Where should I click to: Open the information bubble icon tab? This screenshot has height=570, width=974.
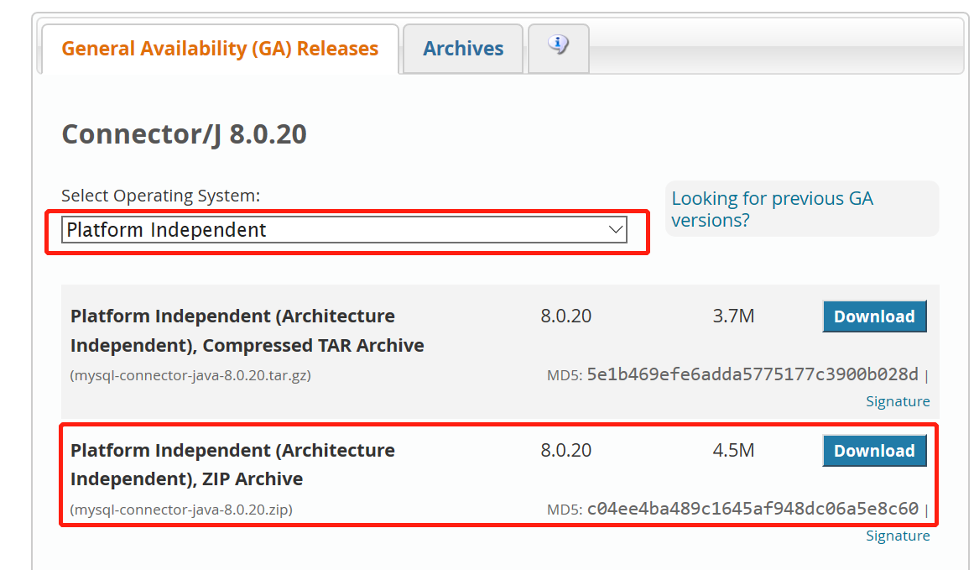(558, 48)
